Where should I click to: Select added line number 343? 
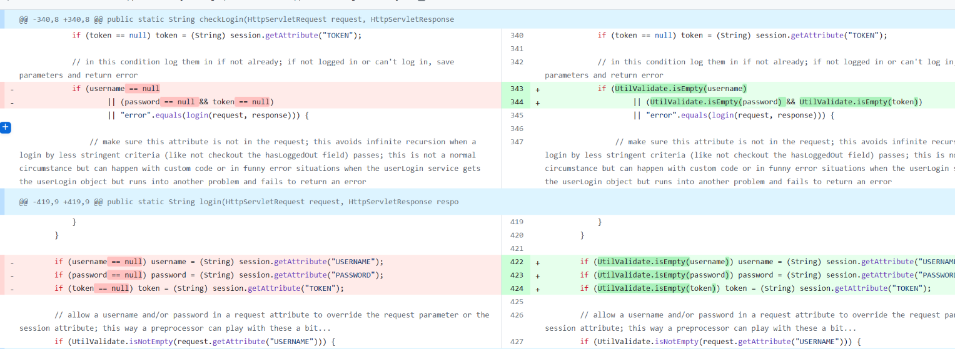[517, 89]
